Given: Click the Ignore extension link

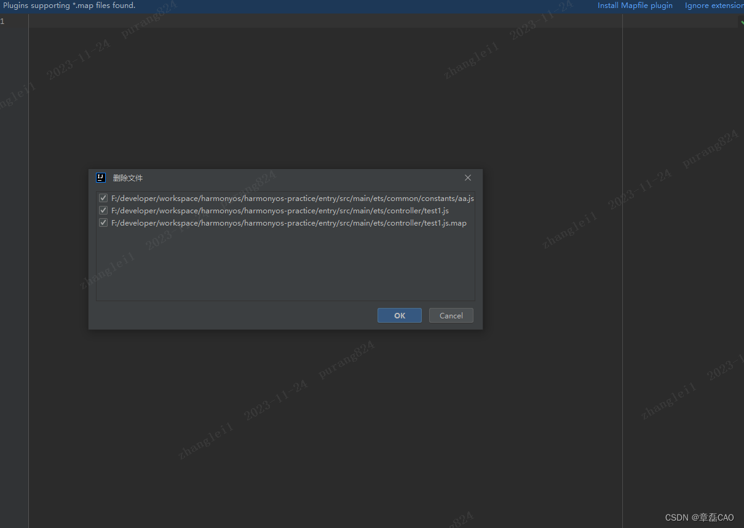Looking at the screenshot, I should click(x=714, y=6).
